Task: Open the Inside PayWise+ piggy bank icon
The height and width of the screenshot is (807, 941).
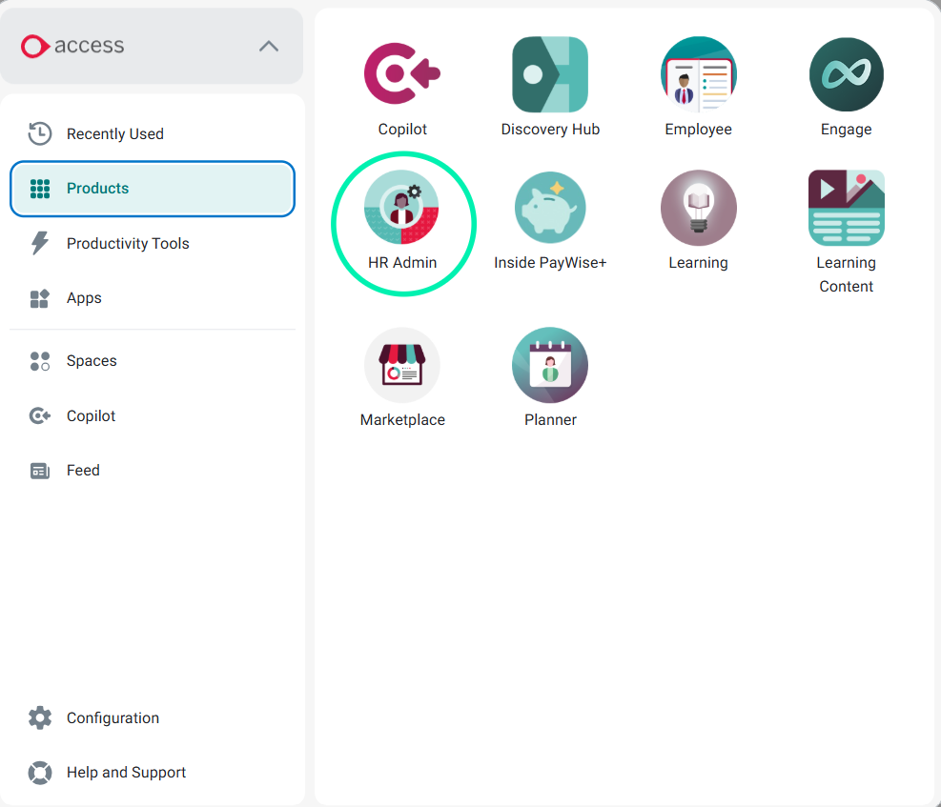Action: click(550, 207)
